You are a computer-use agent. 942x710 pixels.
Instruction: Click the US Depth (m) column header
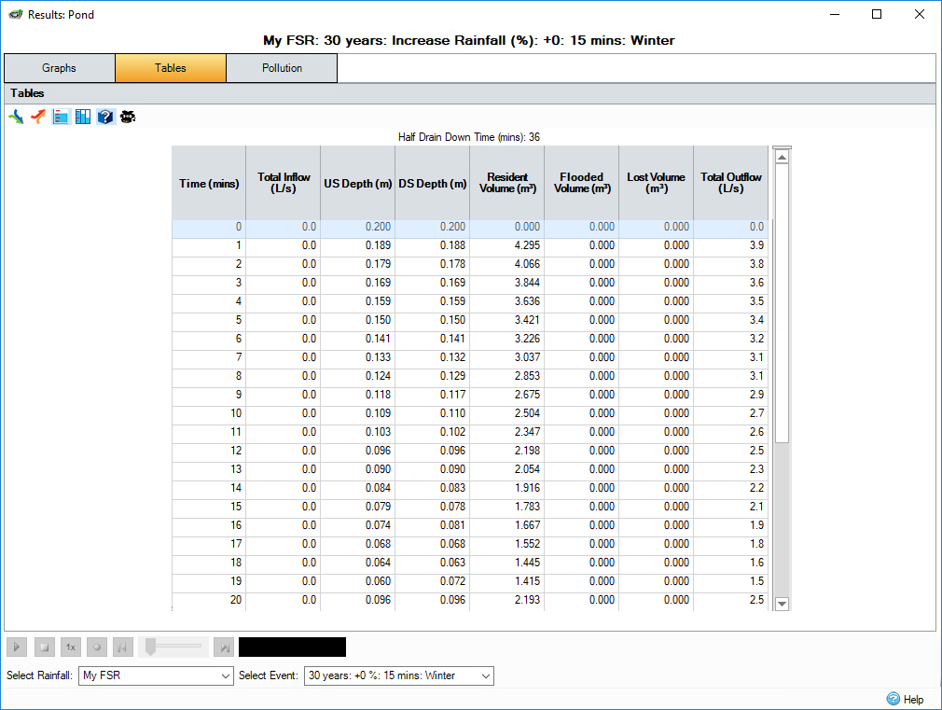click(358, 184)
